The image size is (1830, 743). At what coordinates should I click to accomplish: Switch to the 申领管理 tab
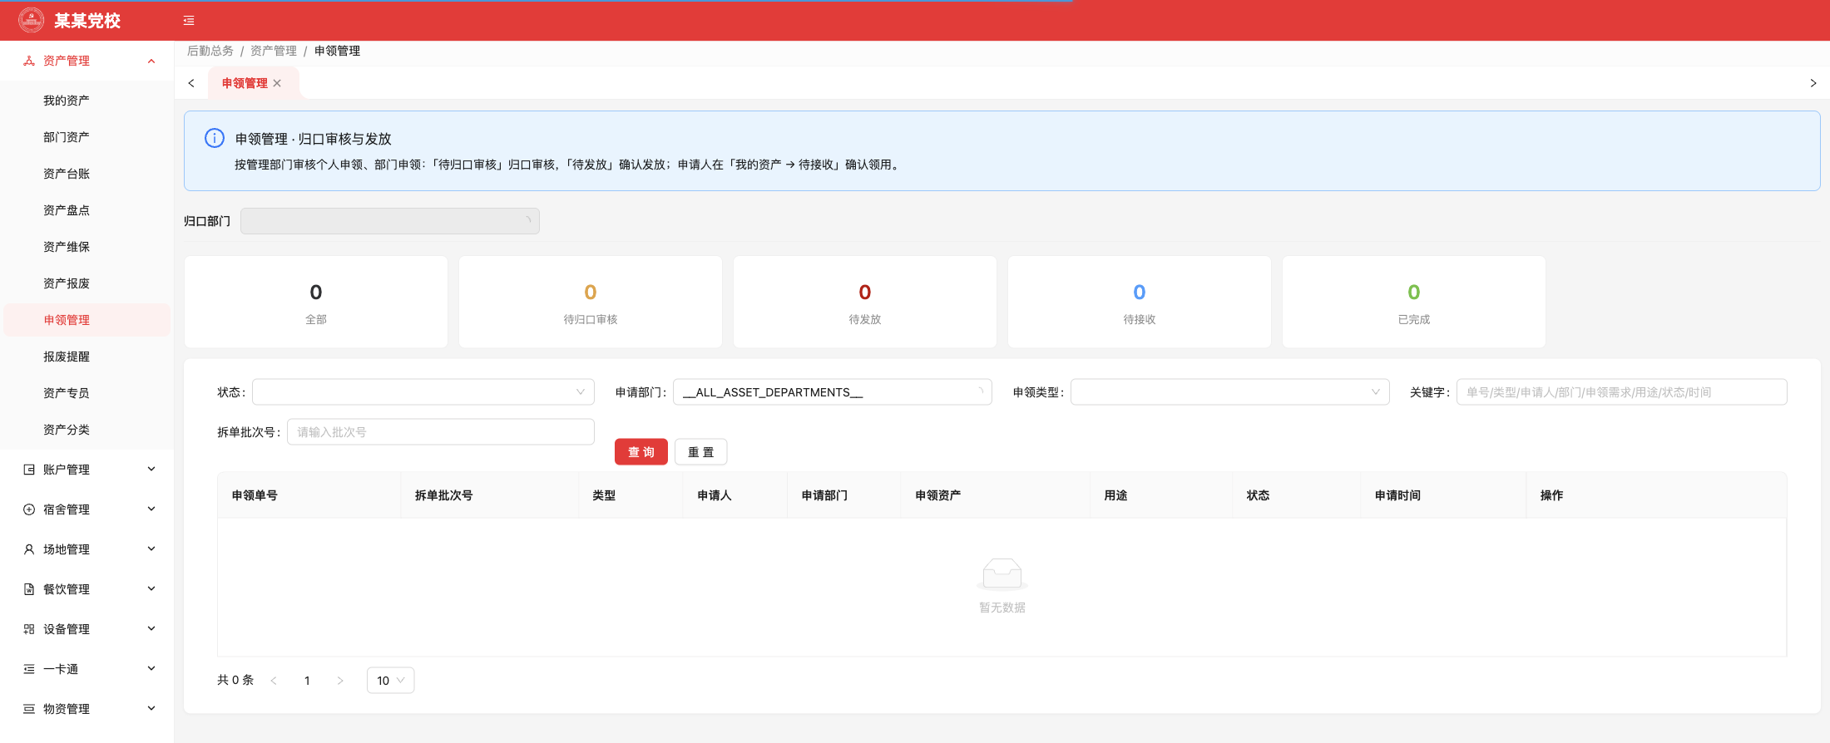tap(245, 83)
